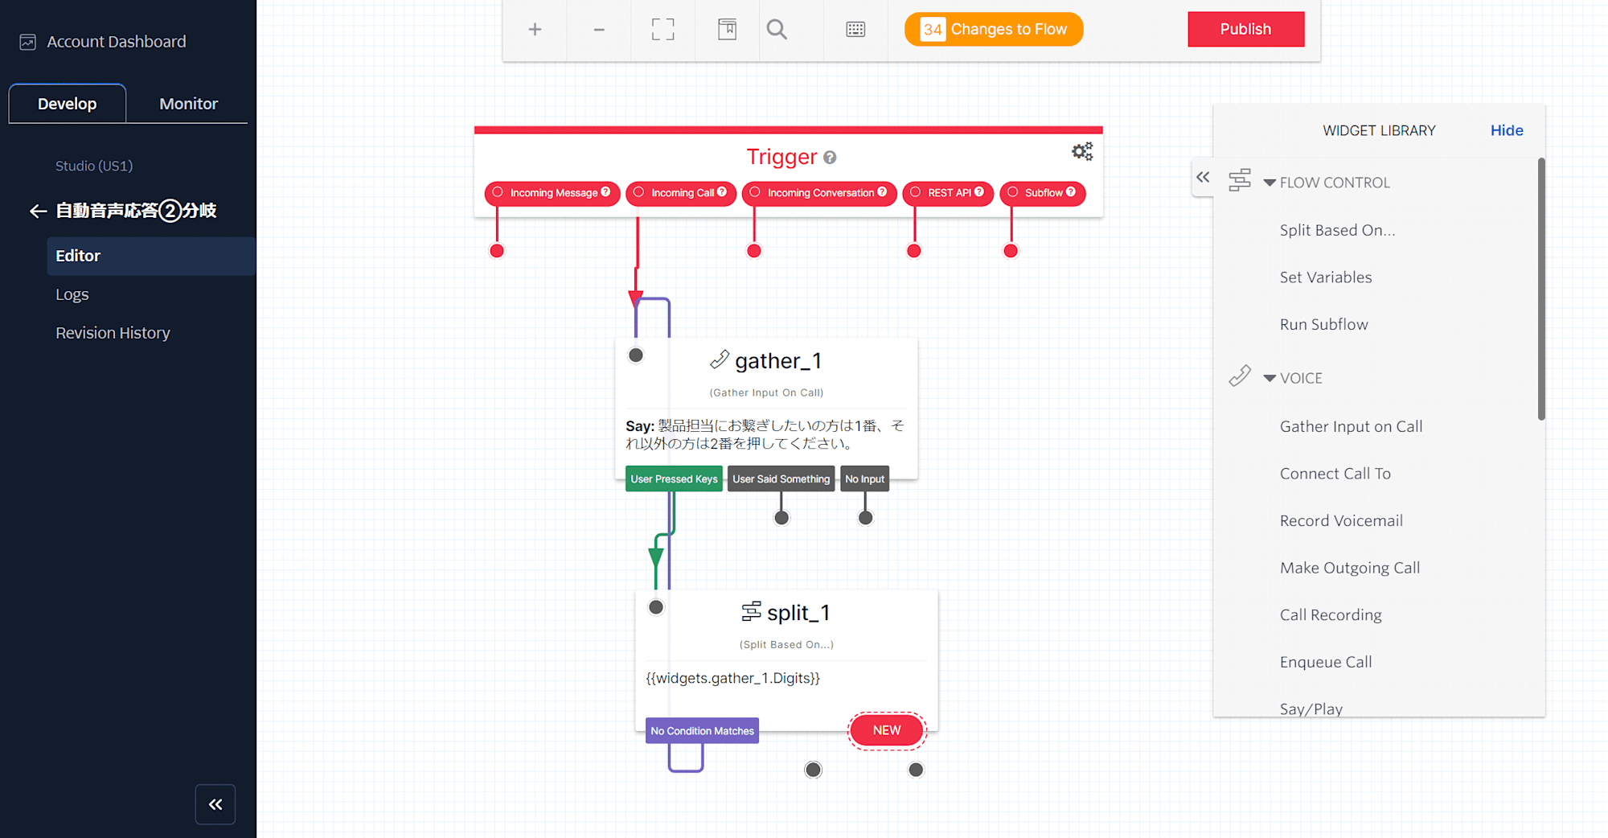This screenshot has height=838, width=1608.
Task: Select Call Recording widget
Action: point(1331,615)
